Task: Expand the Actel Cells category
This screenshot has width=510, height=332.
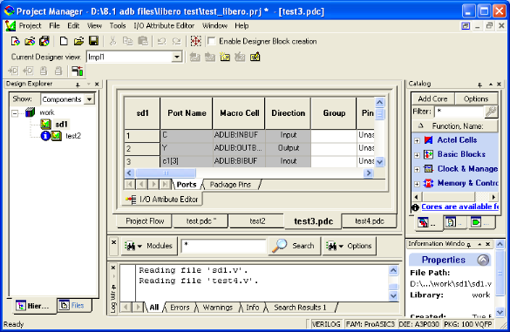Action: [x=417, y=140]
